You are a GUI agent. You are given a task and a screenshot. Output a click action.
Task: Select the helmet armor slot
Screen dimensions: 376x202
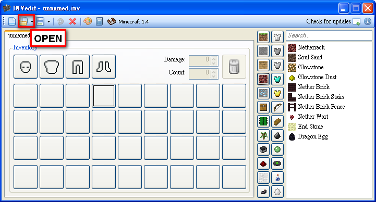[x=26, y=67]
